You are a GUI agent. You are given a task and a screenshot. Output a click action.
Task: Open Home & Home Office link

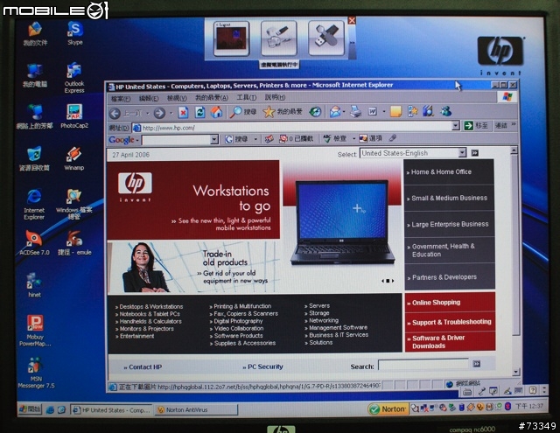click(441, 171)
